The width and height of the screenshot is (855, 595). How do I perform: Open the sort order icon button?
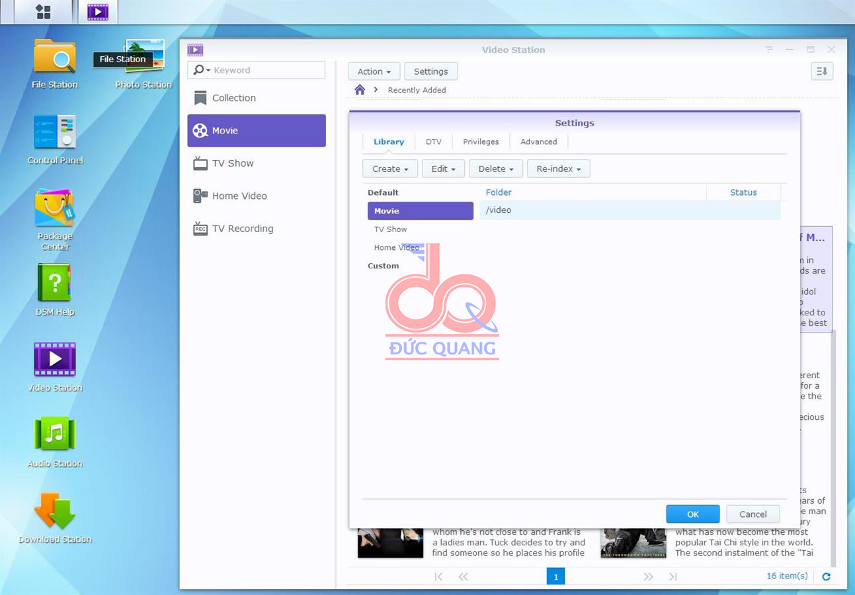pos(822,71)
